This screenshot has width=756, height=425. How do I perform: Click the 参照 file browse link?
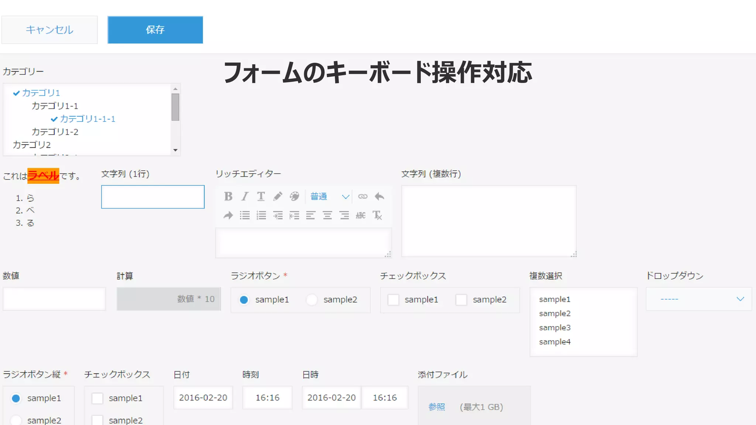[437, 407]
